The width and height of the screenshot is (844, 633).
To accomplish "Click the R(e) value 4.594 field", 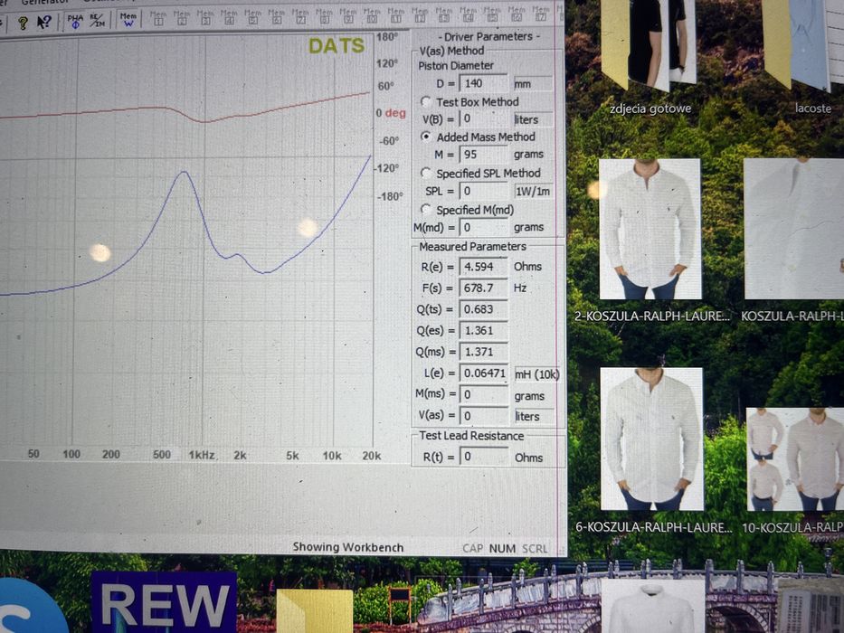I will pos(483,267).
